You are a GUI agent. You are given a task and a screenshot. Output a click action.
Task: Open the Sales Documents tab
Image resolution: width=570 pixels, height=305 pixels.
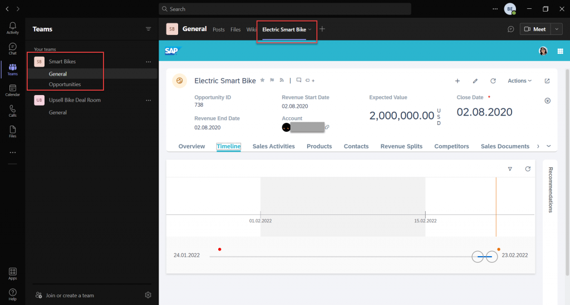(505, 146)
